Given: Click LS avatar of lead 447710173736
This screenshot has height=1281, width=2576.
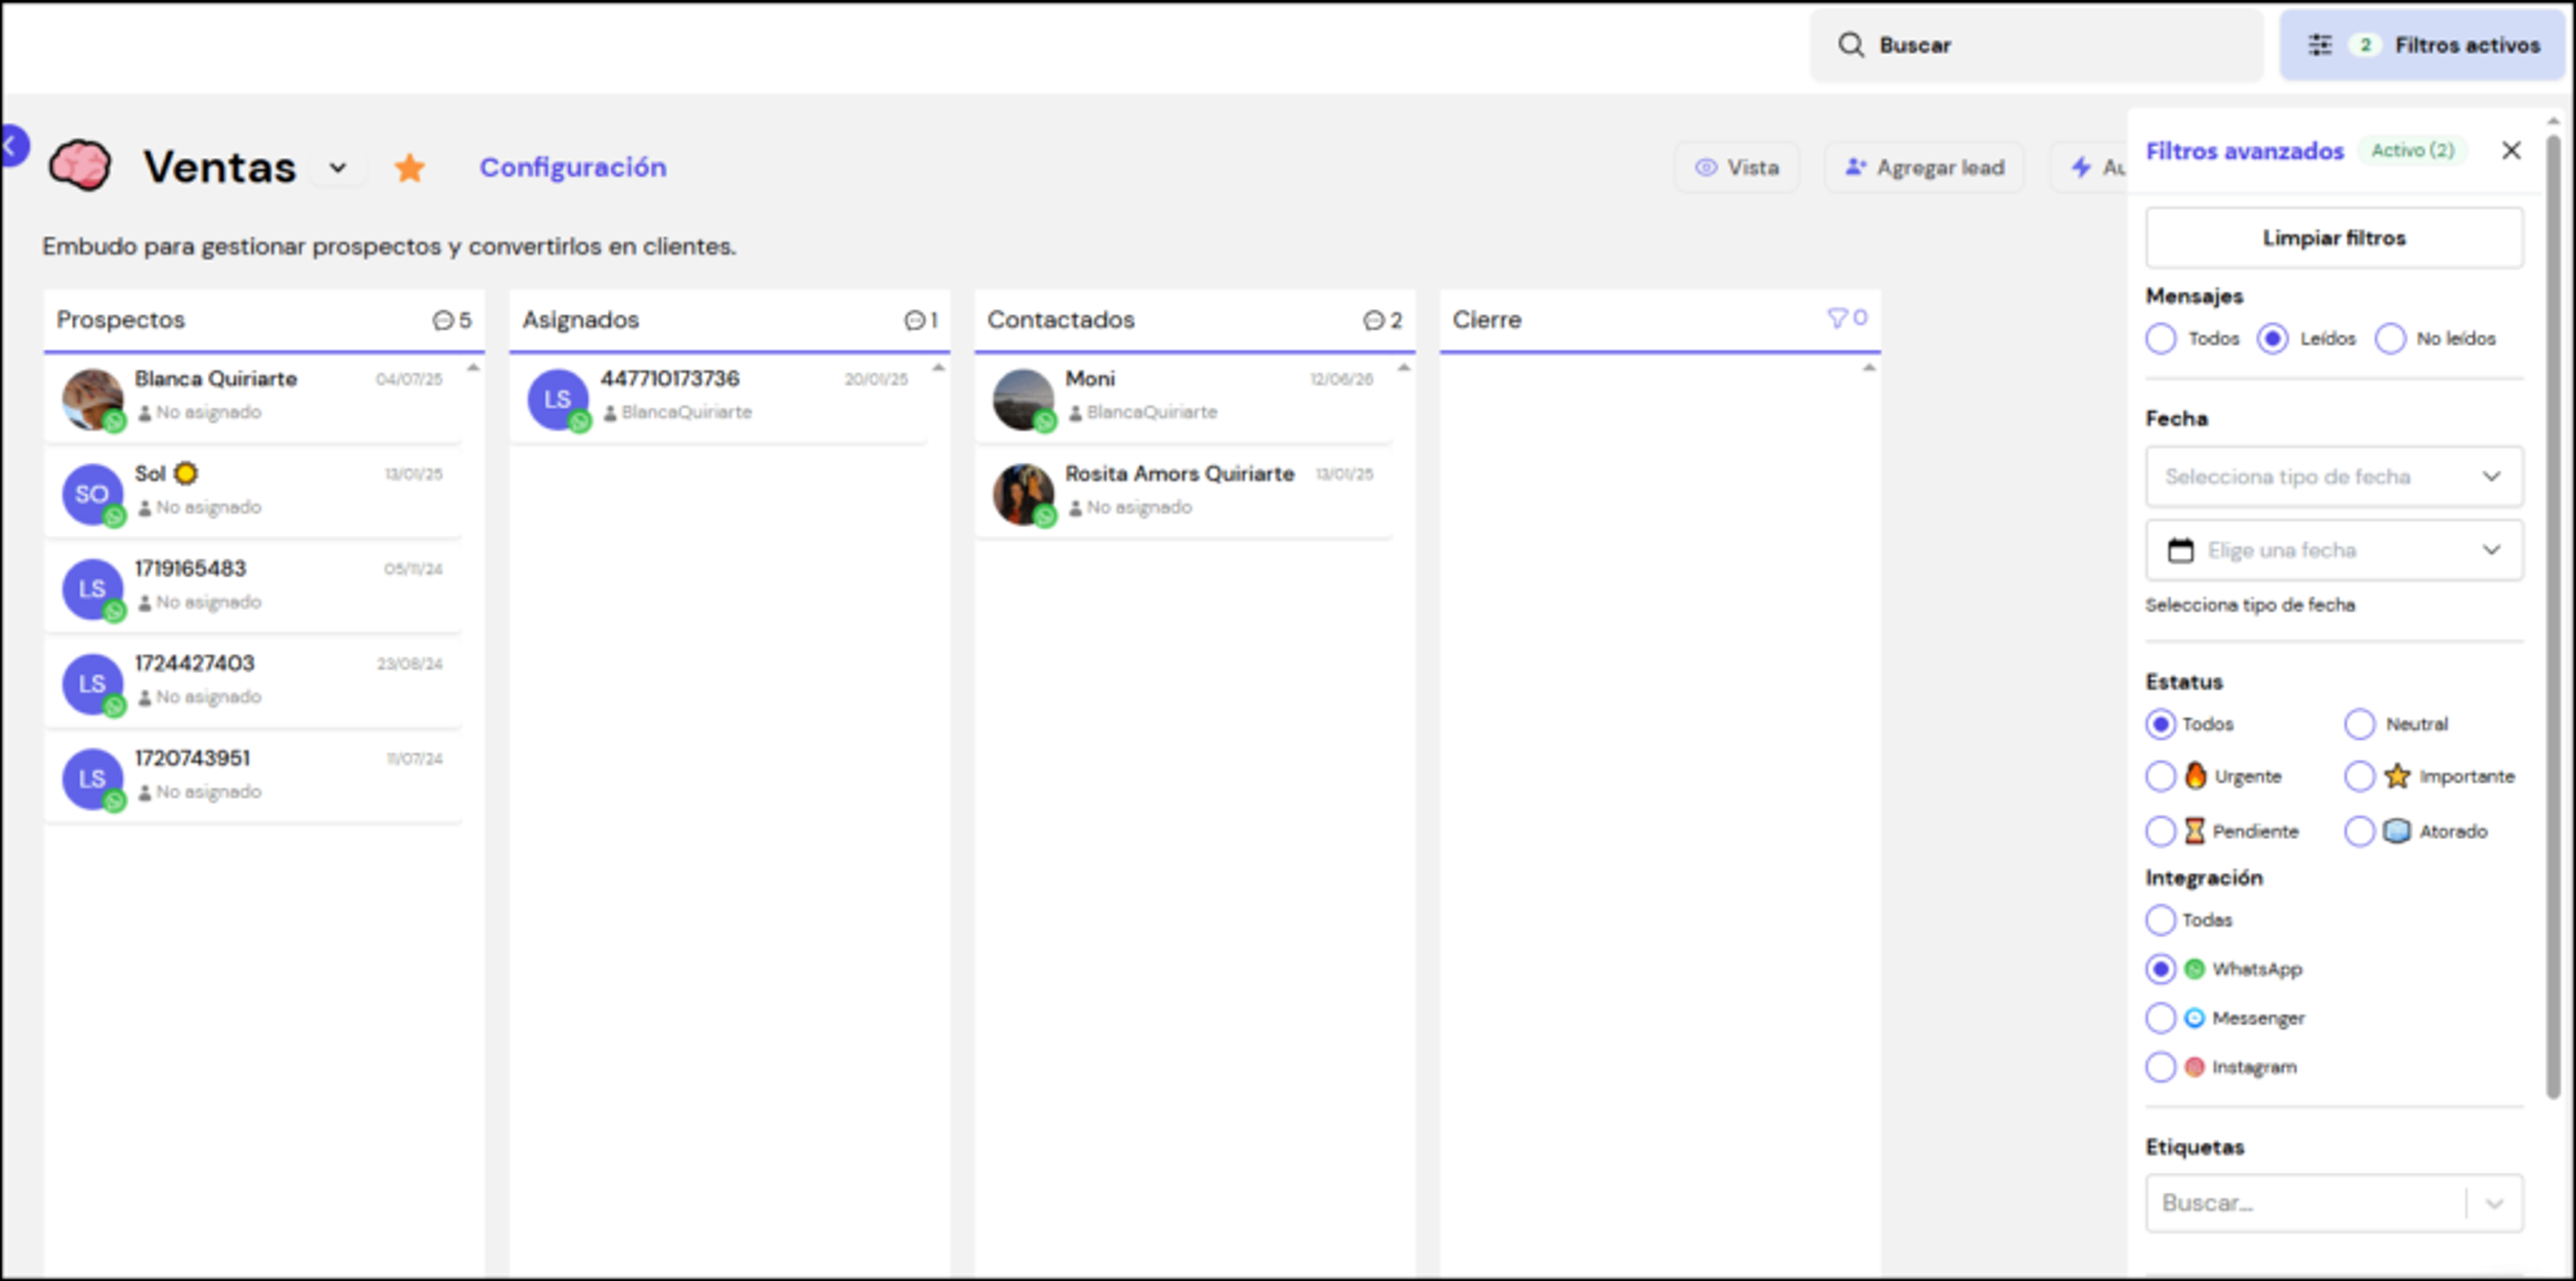Looking at the screenshot, I should (x=558, y=399).
